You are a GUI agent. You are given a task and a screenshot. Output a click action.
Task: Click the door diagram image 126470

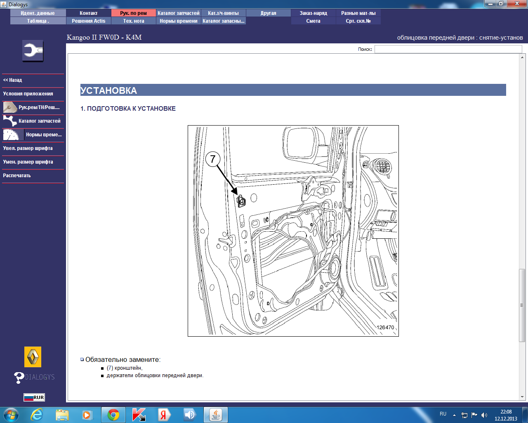293,231
